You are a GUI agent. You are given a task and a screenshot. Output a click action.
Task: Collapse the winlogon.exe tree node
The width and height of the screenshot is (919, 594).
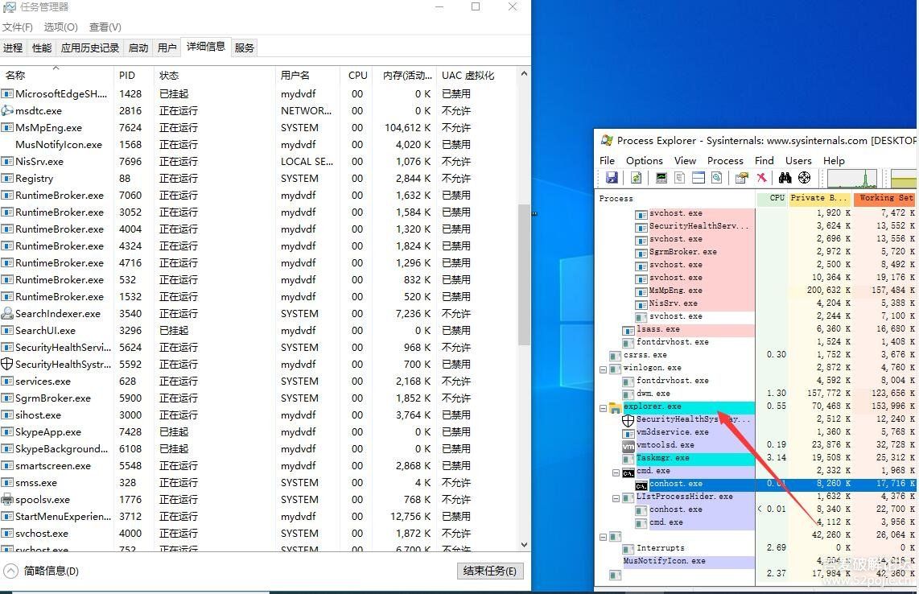603,369
